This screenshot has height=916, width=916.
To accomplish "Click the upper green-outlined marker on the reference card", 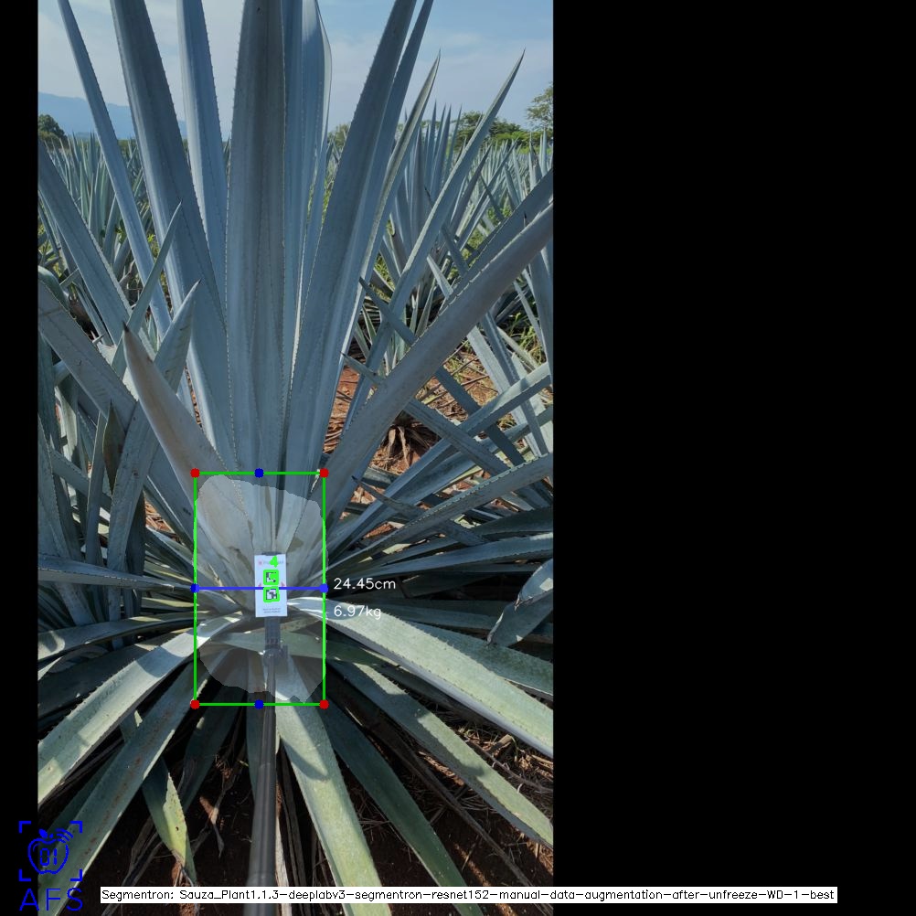I will pyautogui.click(x=272, y=578).
